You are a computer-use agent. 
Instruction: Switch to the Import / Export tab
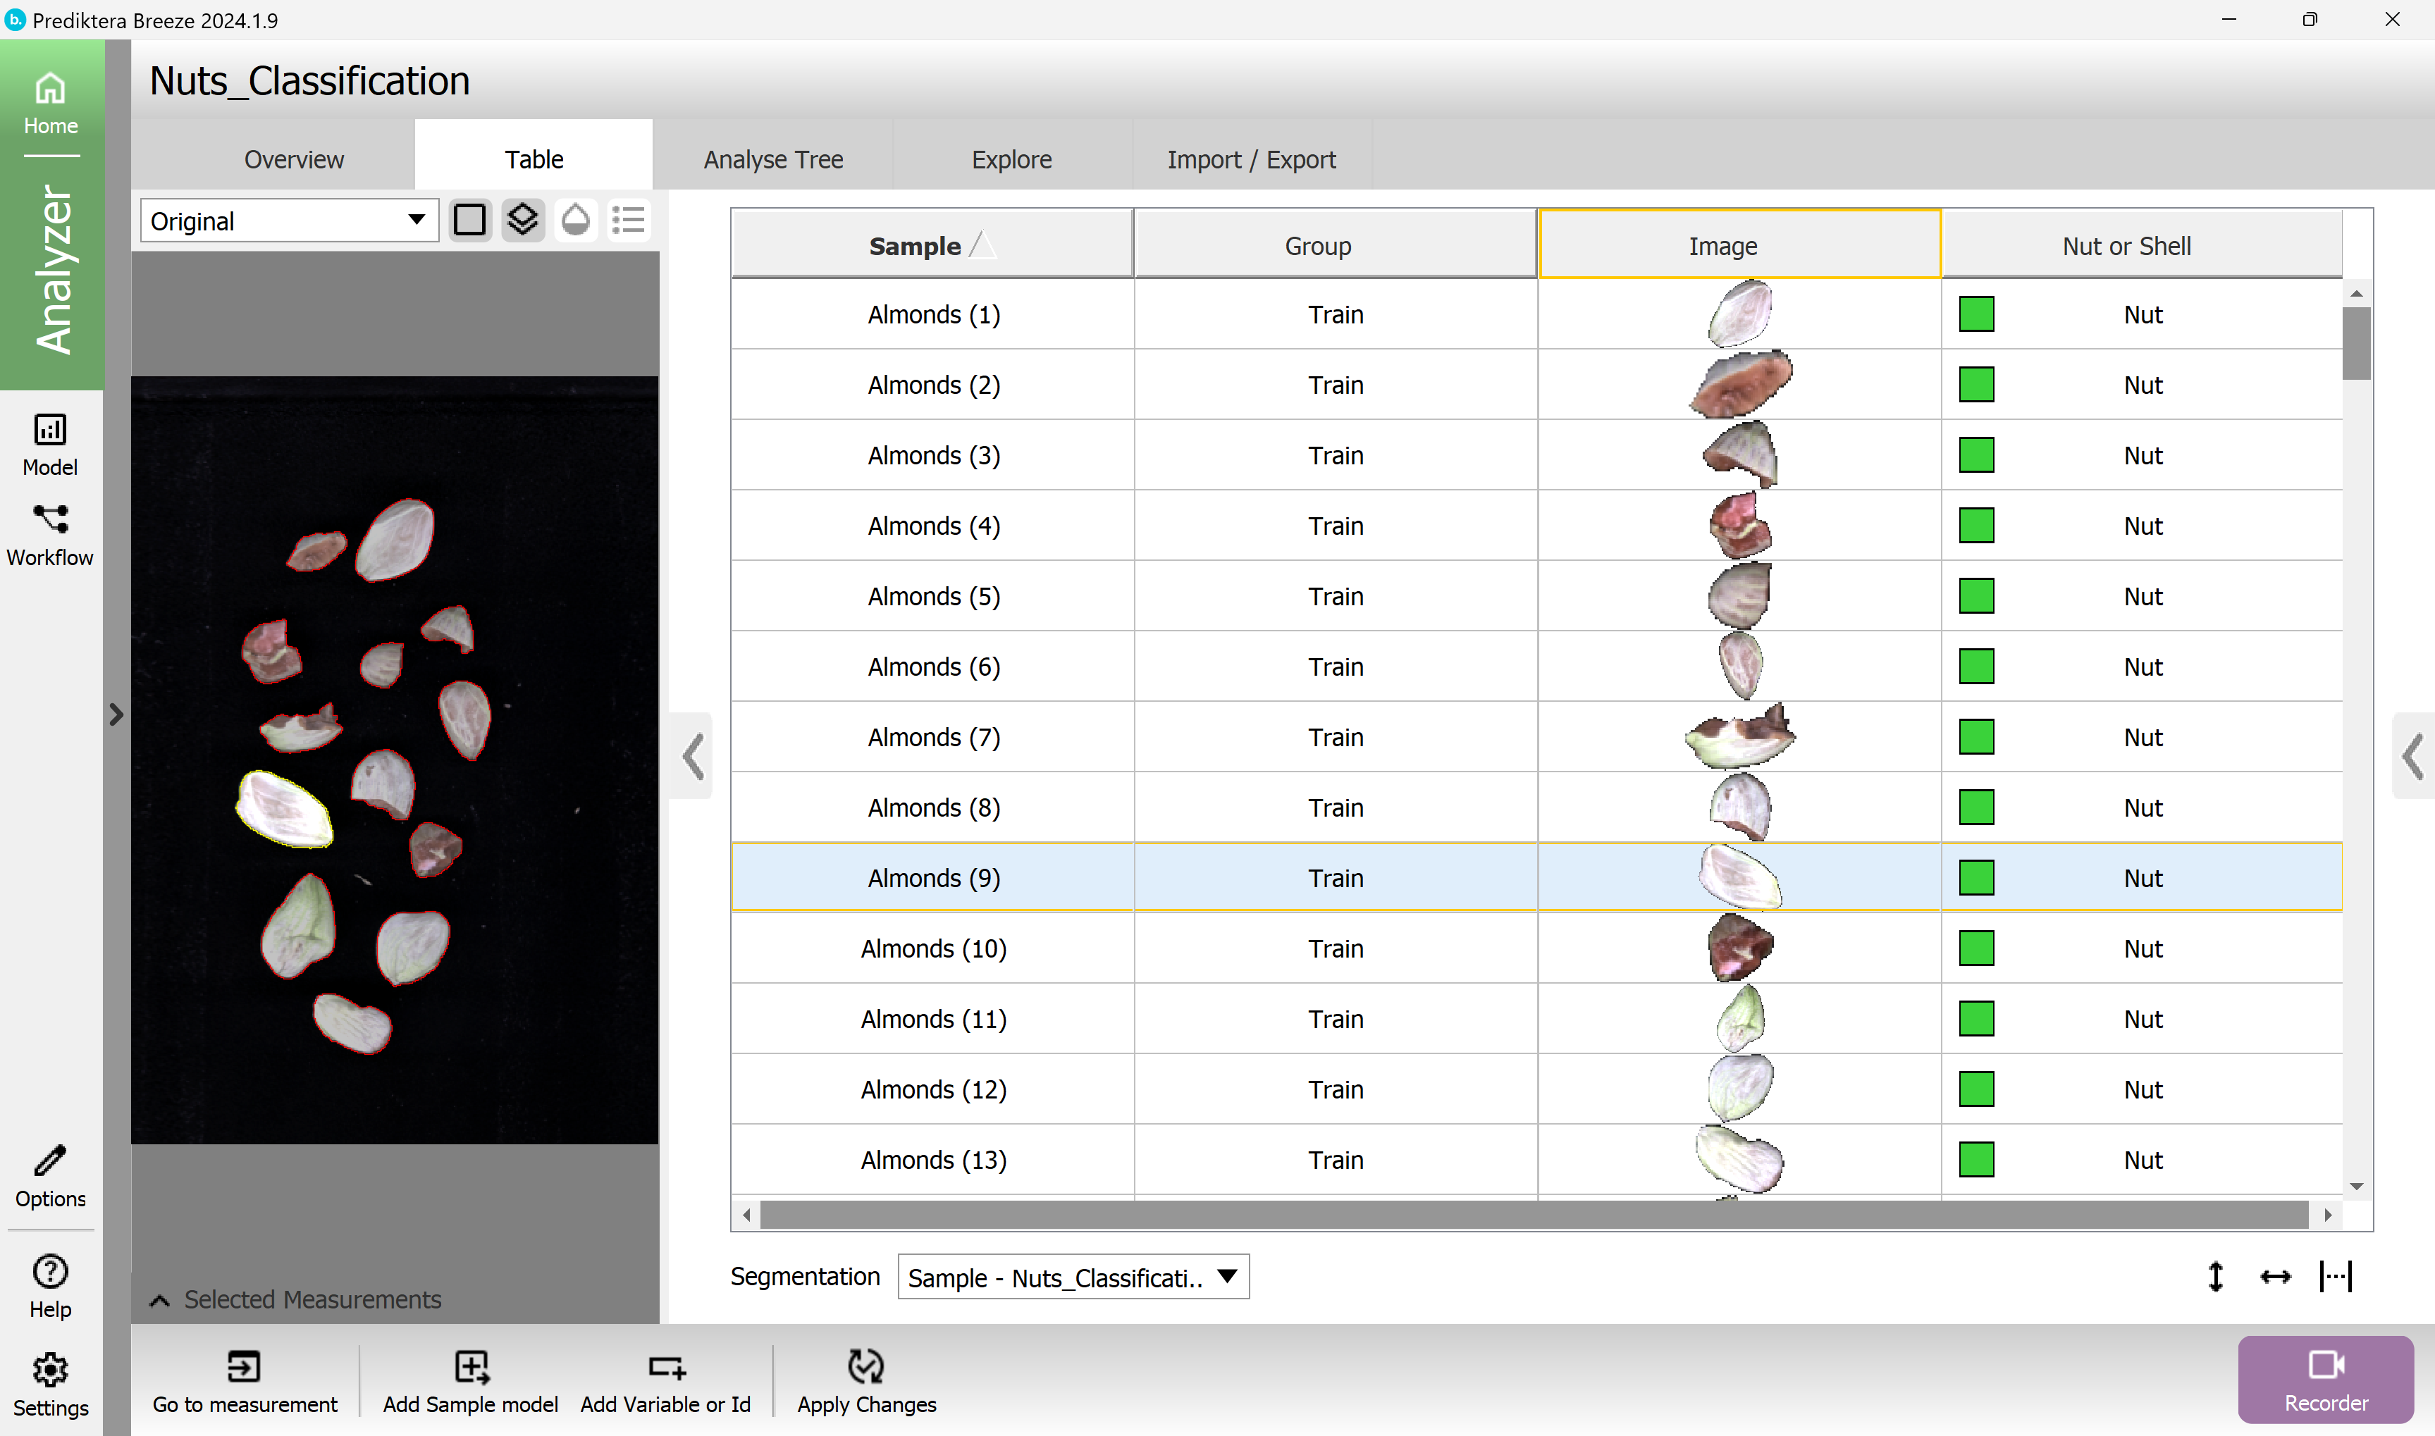click(1250, 159)
